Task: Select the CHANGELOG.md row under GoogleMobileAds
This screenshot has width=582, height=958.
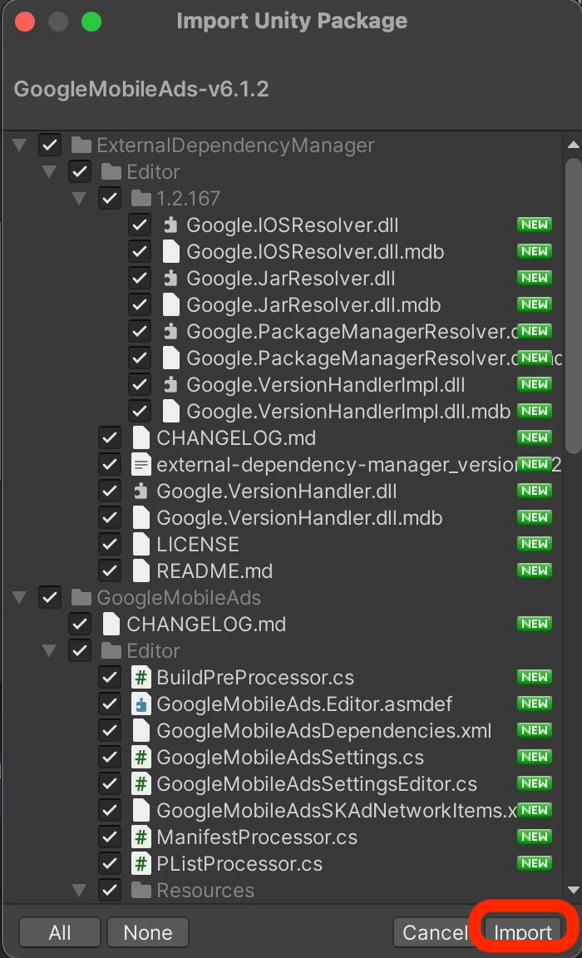Action: coord(282,625)
